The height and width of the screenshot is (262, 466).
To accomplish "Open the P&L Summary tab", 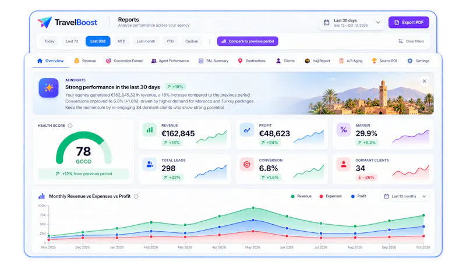I will [213, 61].
